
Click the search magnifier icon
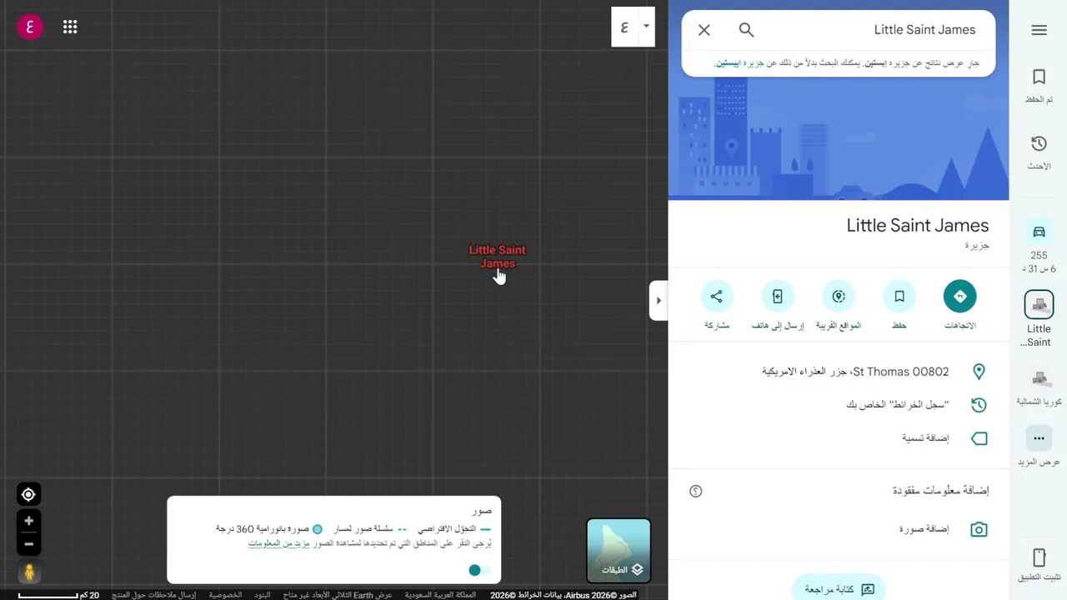746,30
